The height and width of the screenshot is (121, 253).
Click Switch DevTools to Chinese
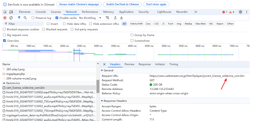122,5
